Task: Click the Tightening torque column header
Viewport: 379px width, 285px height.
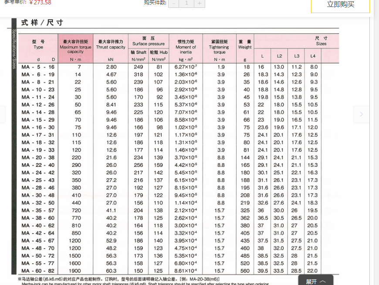Action: tap(219, 48)
